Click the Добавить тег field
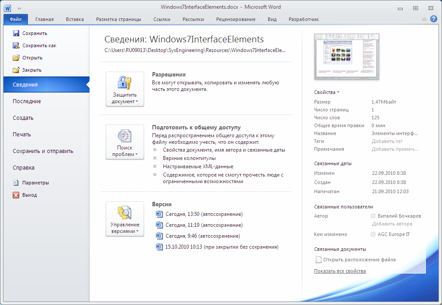Screen dimensions: 442x305 387,141
